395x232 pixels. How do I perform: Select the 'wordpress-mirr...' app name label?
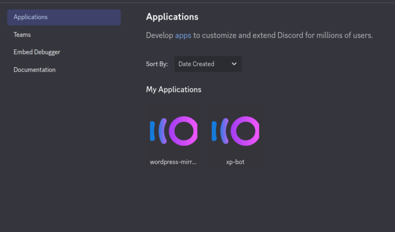pos(173,162)
